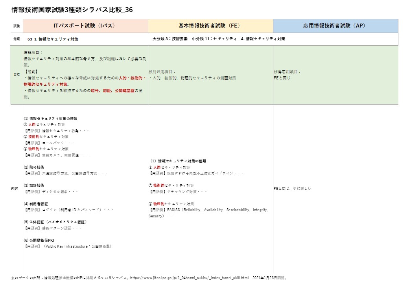Click the 試験 row label cell

tap(16, 26)
